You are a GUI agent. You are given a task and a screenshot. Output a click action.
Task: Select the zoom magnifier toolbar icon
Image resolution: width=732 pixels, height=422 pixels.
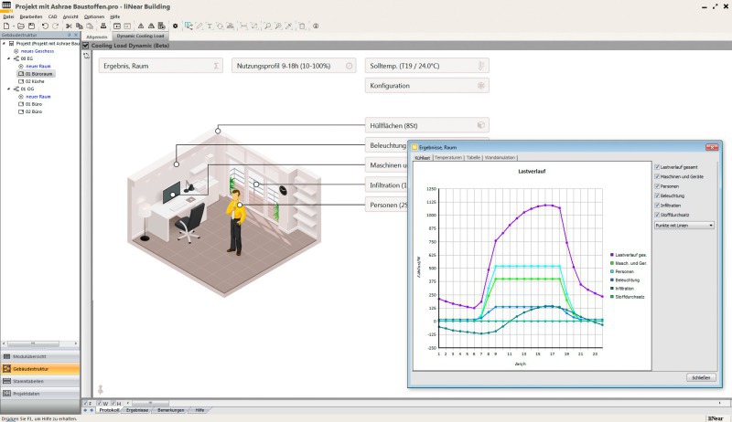pyautogui.click(x=267, y=26)
